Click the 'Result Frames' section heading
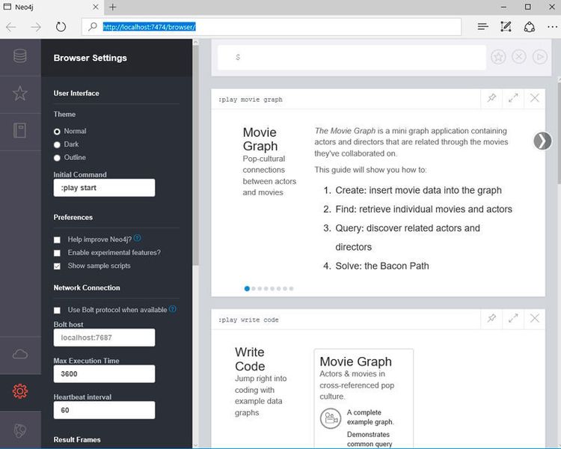 point(77,439)
